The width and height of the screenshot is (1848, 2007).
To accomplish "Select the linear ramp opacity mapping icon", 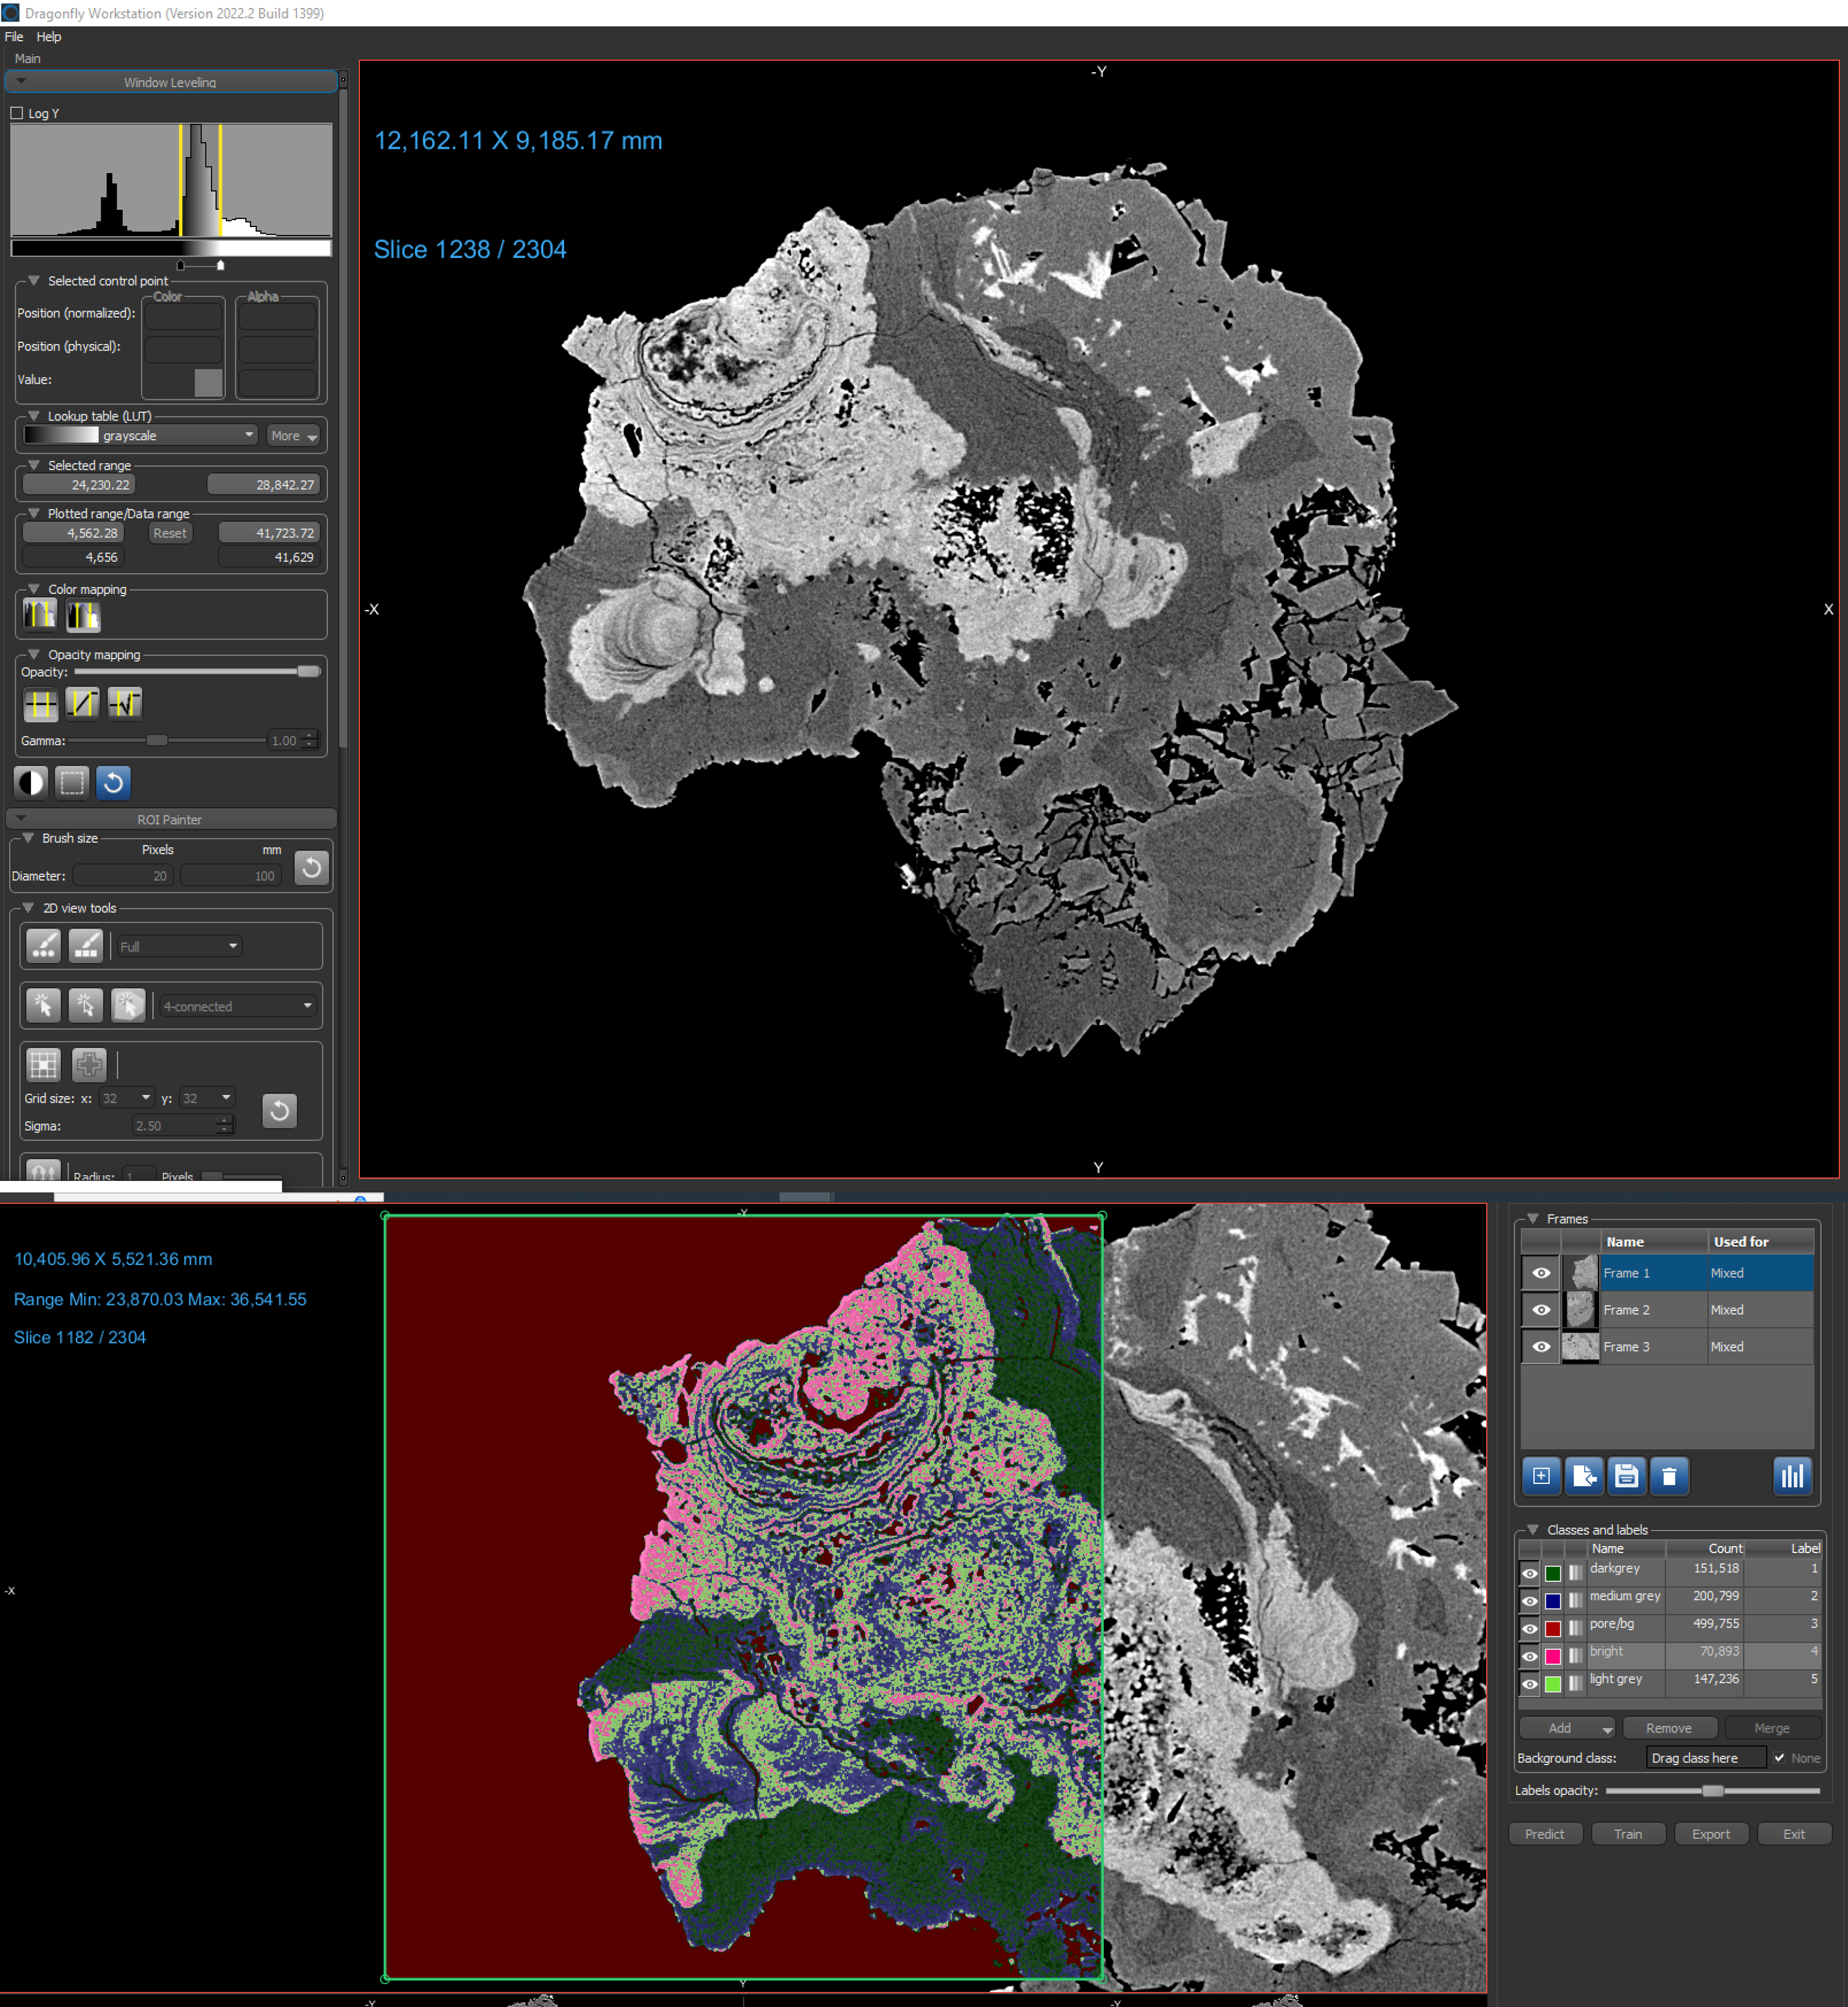I will (82, 704).
